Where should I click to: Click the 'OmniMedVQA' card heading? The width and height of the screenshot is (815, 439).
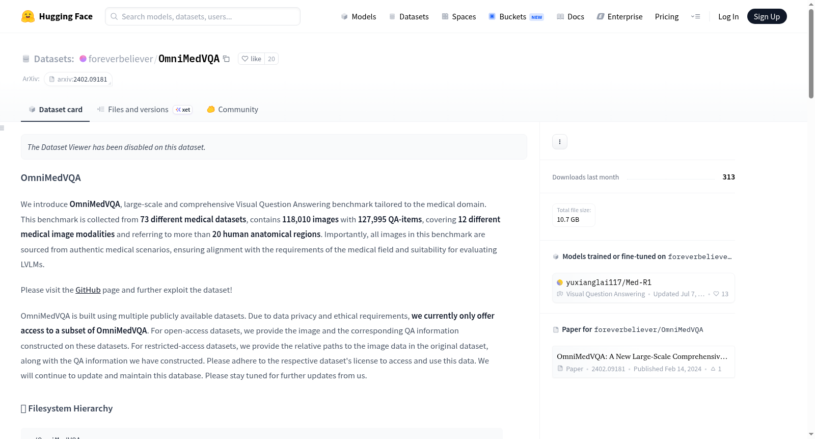pos(51,177)
